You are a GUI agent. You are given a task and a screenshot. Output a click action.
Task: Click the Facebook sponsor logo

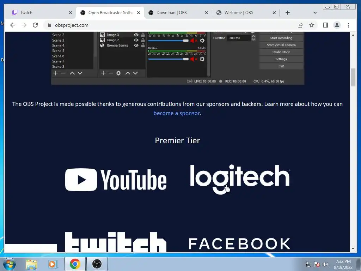239,244
